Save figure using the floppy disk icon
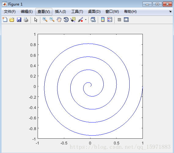 19,20
